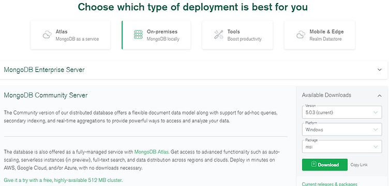Image resolution: width=390 pixels, height=186 pixels.
Task: Click the 'MongoDB locally' subtitle
Action: click(x=163, y=39)
